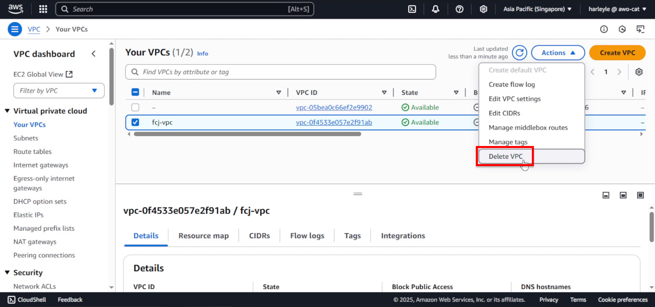
Task: Go to next page of VPCs
Action: (619, 72)
